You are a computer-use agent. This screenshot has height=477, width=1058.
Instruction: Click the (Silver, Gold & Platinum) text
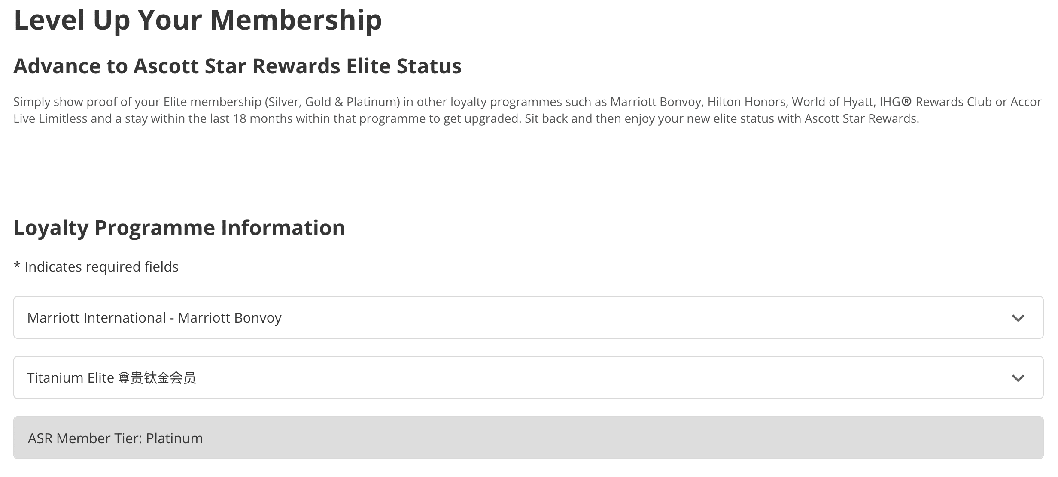point(332,102)
